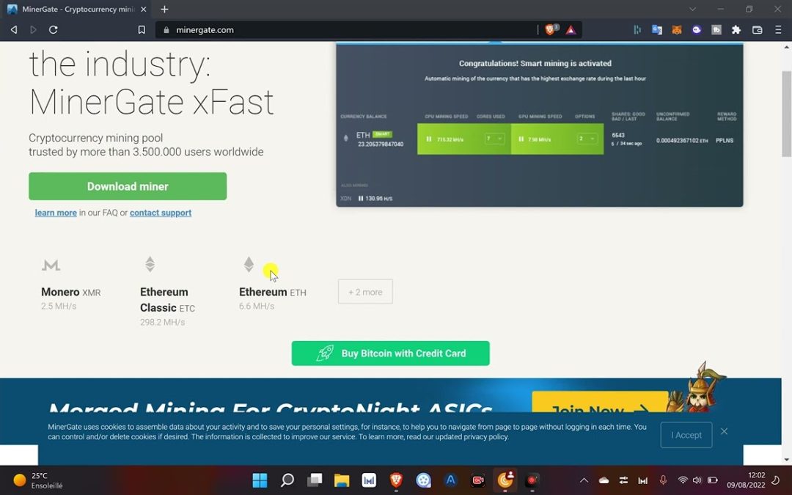Open the translate extension icon
This screenshot has width=792, height=495.
tap(656, 30)
